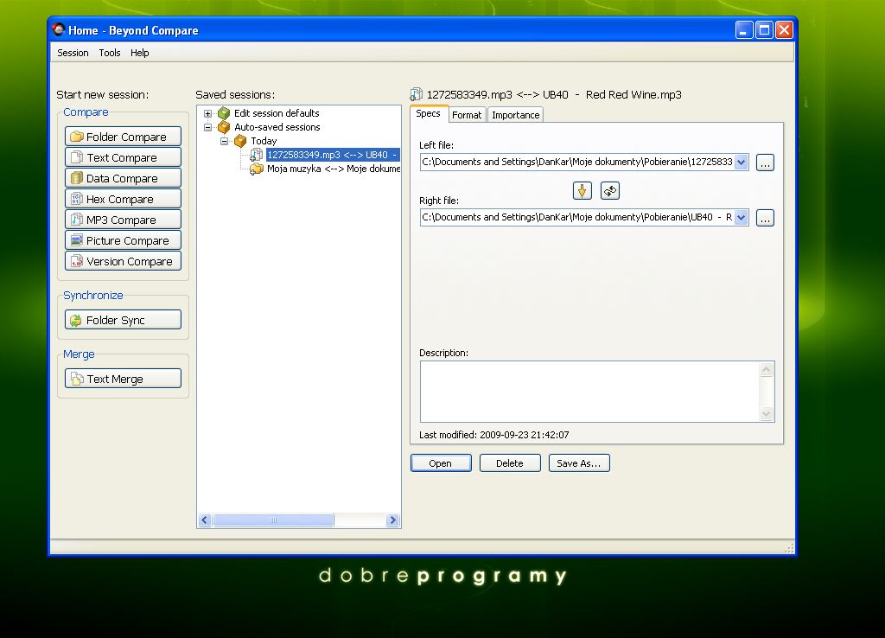Viewport: 885px width, 638px height.
Task: Click the copy left to right arrow icon
Action: coord(582,191)
